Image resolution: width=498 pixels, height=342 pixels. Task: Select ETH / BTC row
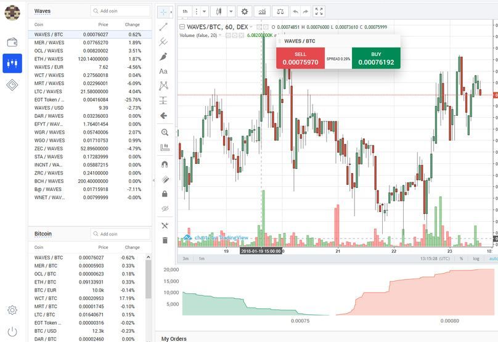pos(86,282)
